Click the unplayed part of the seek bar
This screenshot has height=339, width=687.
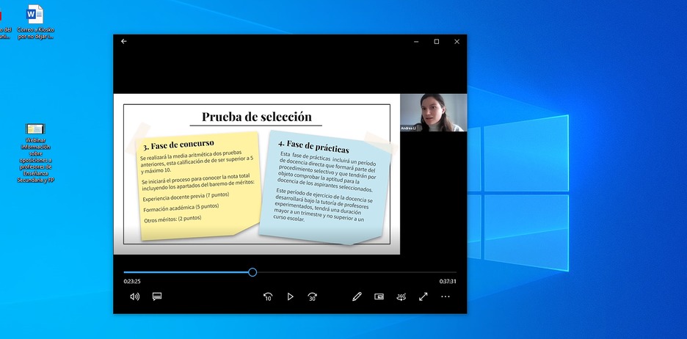[x=352, y=272]
